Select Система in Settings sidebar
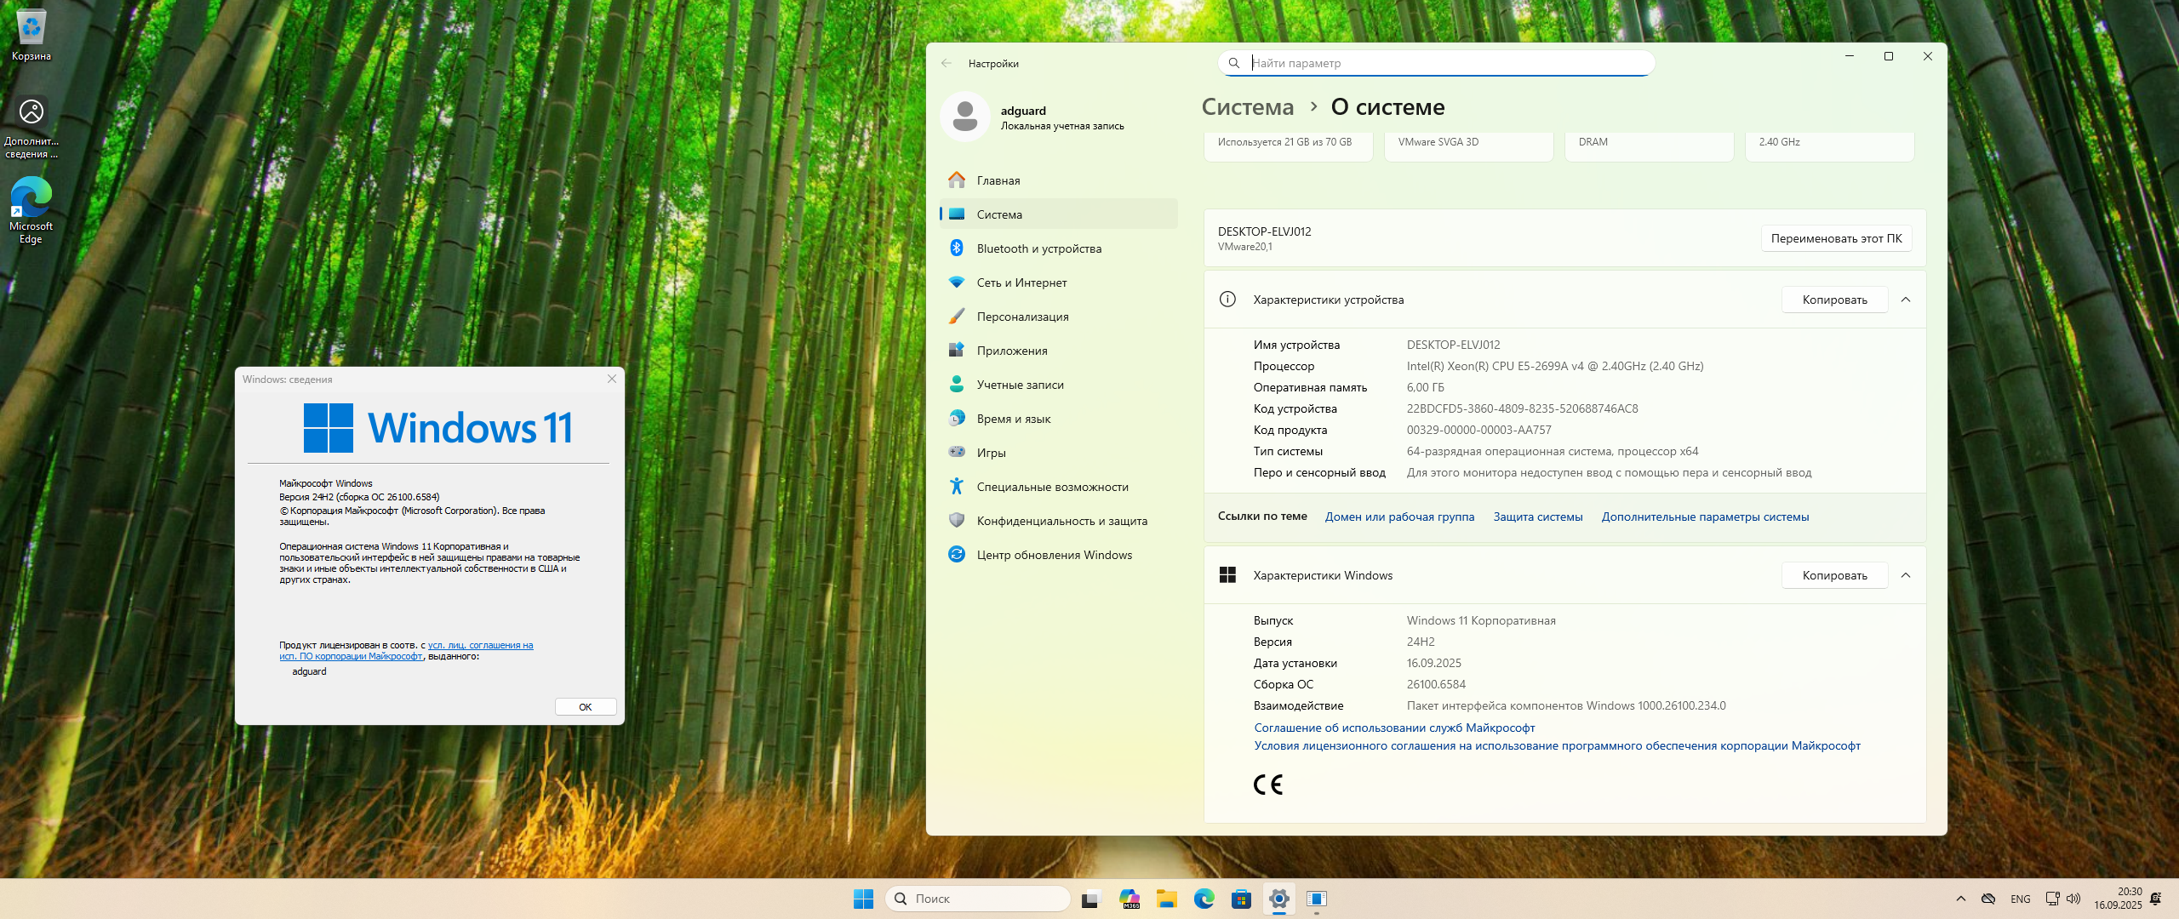Viewport: 2179px width, 919px height. pos(1058,214)
